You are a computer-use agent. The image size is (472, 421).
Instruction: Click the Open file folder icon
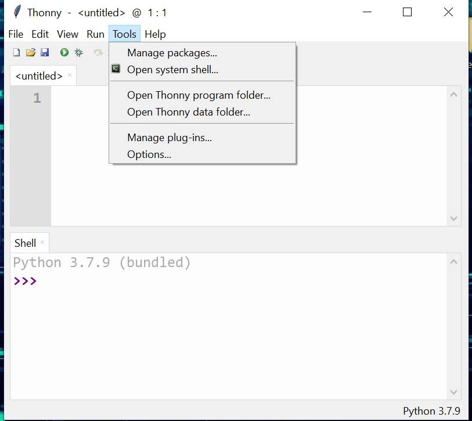31,52
